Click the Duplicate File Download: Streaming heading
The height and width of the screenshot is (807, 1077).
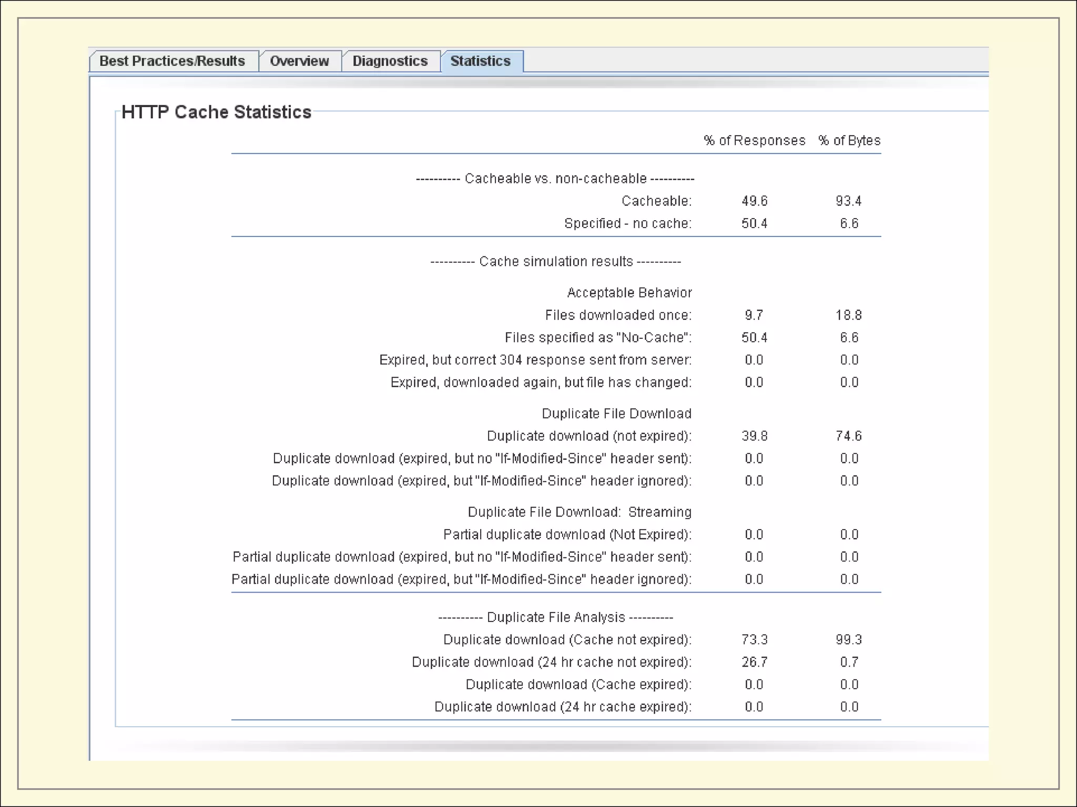coord(579,512)
